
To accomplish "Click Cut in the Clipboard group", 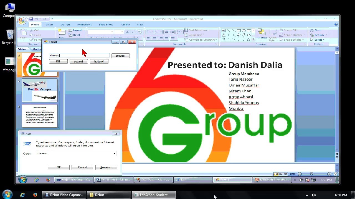I will pyautogui.click(x=35, y=30).
